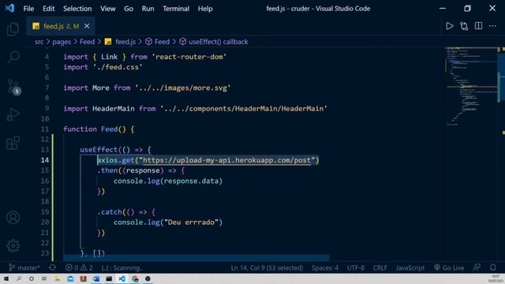Viewport: 505px width, 284px height.
Task: Open the Manage gear icon
Action: 13,245
